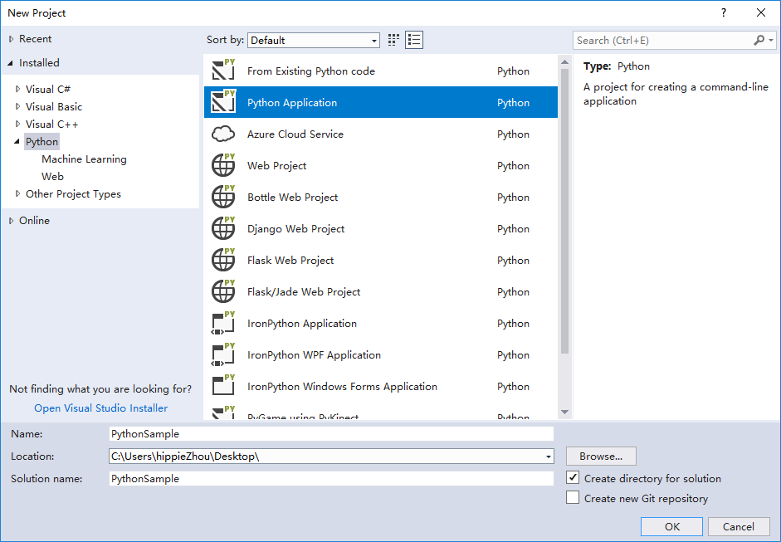Click the Flask/Jade Web Project globe icon

pos(223,291)
